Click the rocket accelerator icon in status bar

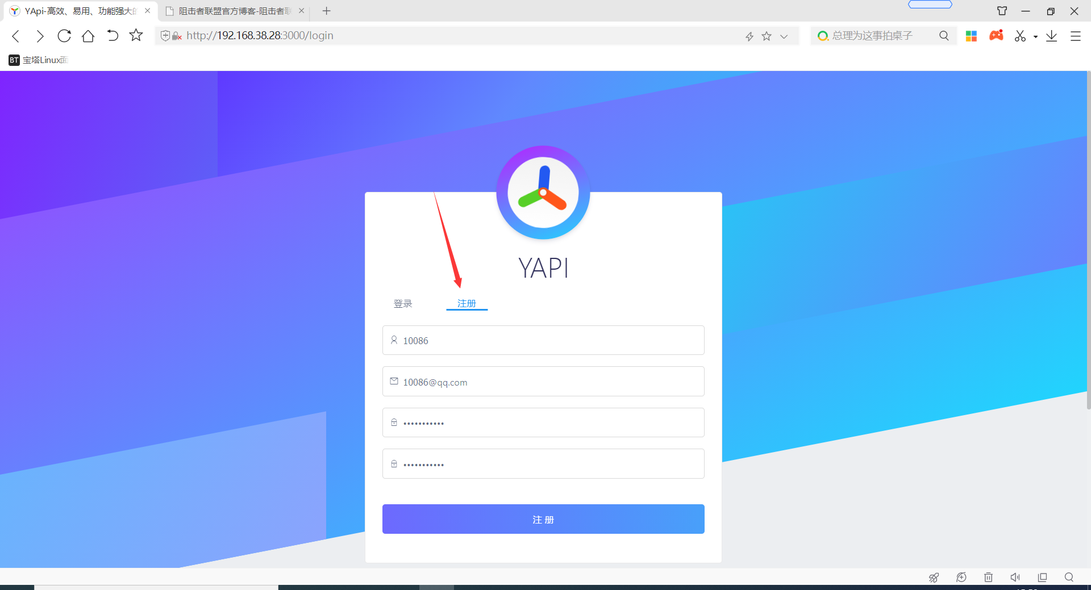(x=934, y=578)
